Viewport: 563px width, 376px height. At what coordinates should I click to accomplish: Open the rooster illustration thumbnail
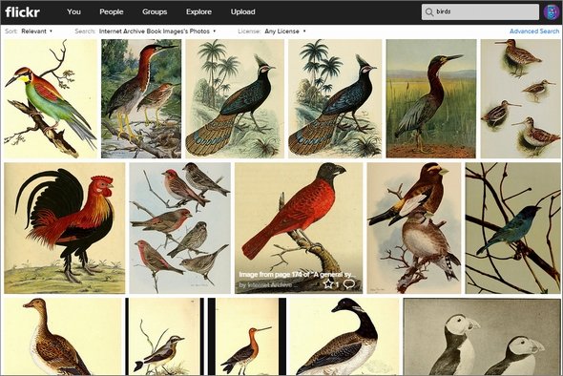tap(65, 228)
